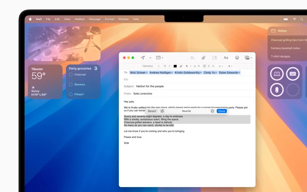Select the Dylan Edwards recipient token

(x=229, y=73)
